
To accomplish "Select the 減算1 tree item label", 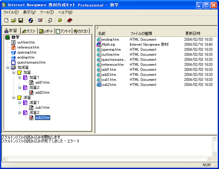I will click(34, 103).
